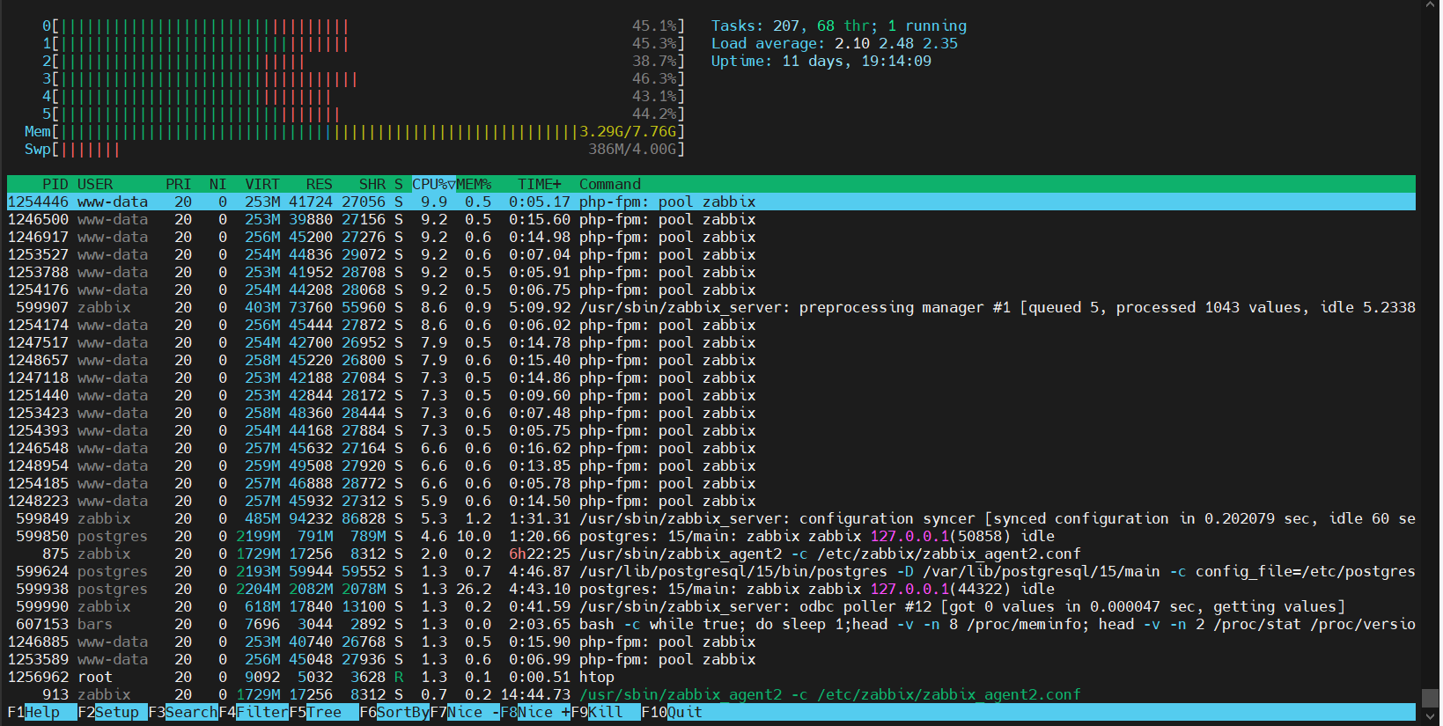Image resolution: width=1443 pixels, height=726 pixels.
Task: Select process row PID 1253589
Action: pos(711,659)
